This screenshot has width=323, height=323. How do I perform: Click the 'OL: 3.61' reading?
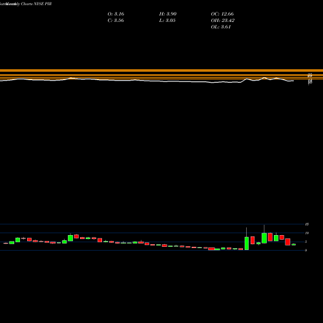click(x=221, y=27)
